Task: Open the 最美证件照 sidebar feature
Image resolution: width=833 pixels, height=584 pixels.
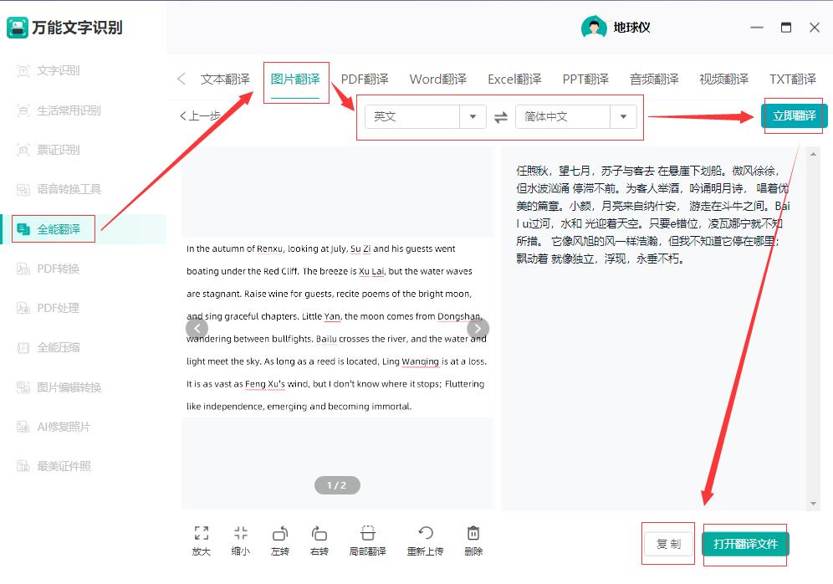Action: click(x=60, y=466)
